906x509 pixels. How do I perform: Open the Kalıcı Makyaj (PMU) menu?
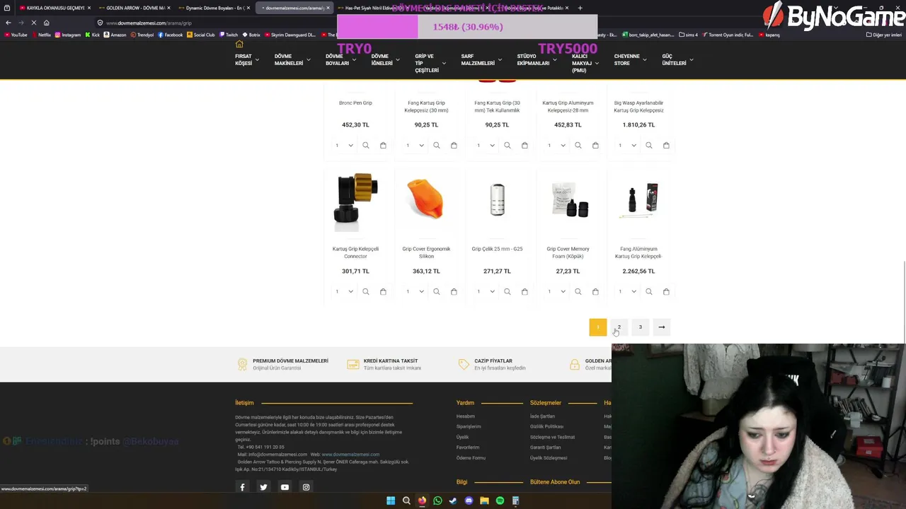click(585, 63)
